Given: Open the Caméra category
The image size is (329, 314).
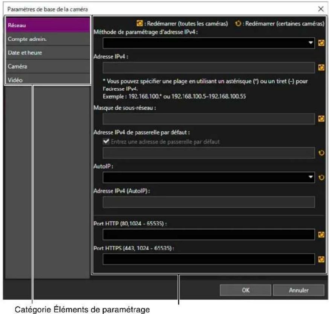Looking at the screenshot, I should pyautogui.click(x=48, y=66).
